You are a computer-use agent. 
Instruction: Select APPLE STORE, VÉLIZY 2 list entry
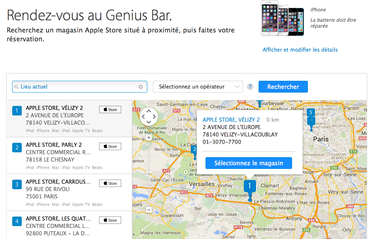point(69,118)
